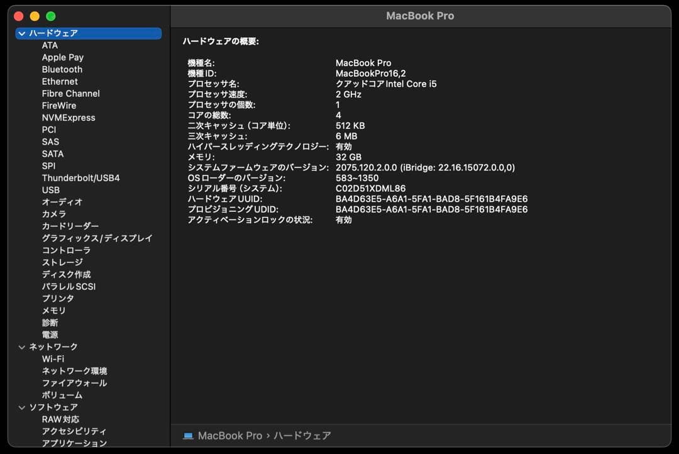Select Bluetooth in the sidebar
Viewport: 679px width, 454px height.
[x=62, y=69]
